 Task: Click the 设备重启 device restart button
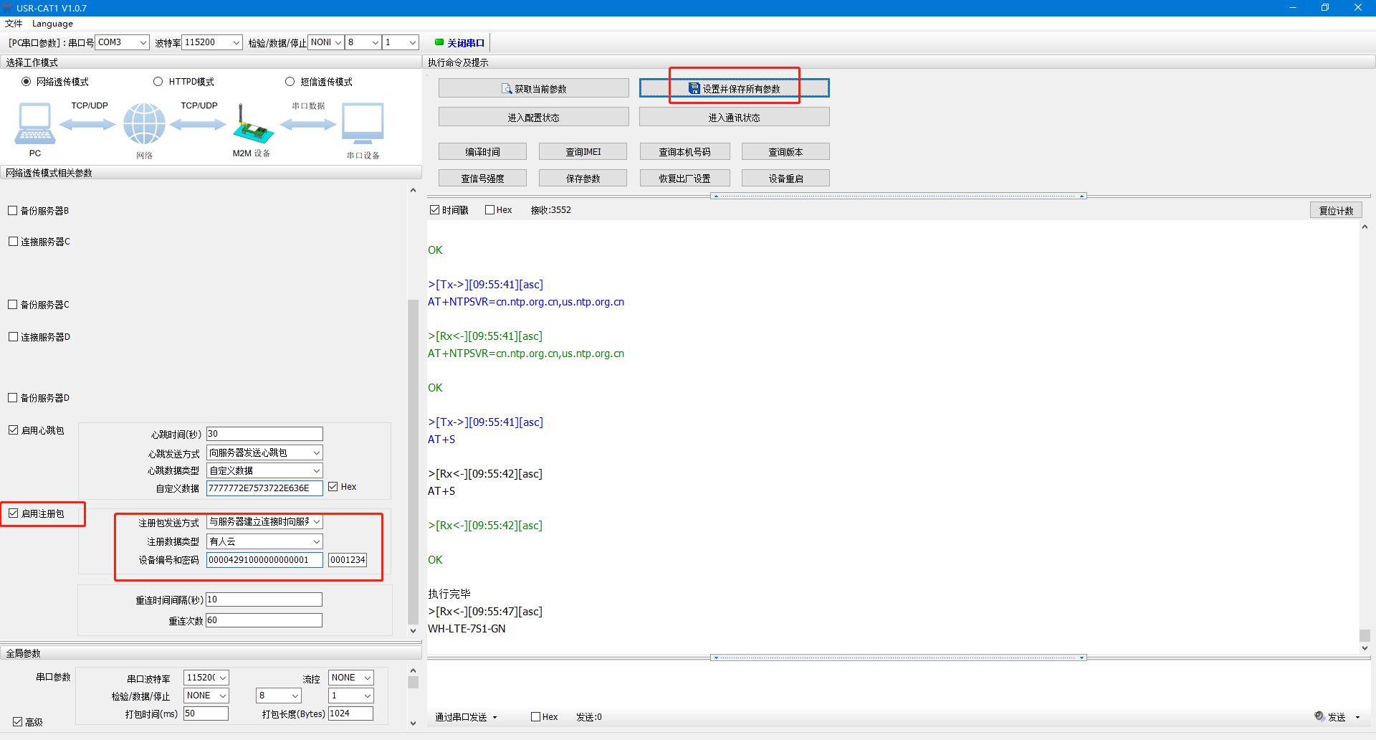(x=785, y=179)
